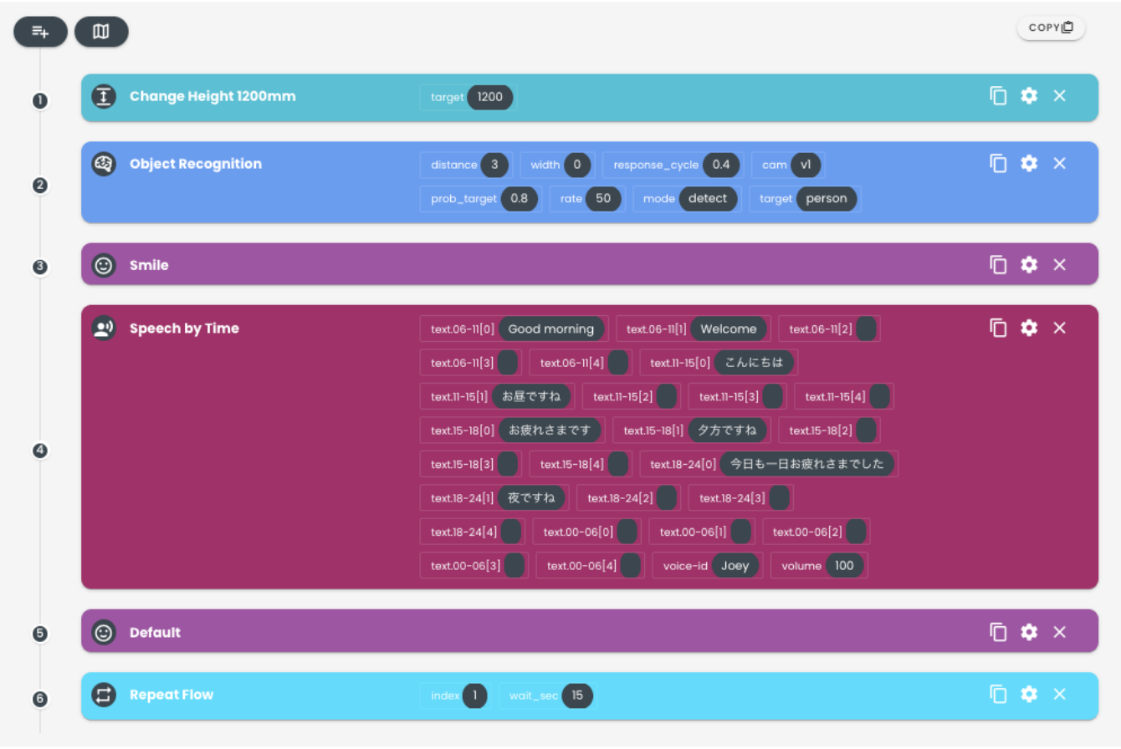Image resolution: width=1121 pixels, height=749 pixels.
Task: Select the Repeat Flow step title
Action: coord(171,695)
